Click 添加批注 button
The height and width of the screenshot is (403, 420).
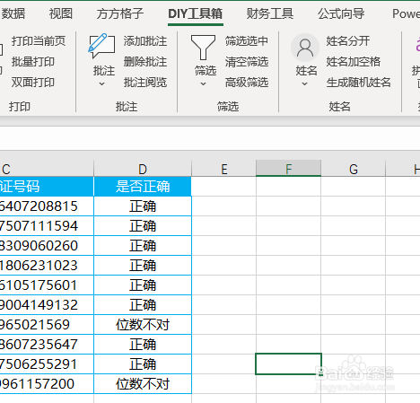145,41
